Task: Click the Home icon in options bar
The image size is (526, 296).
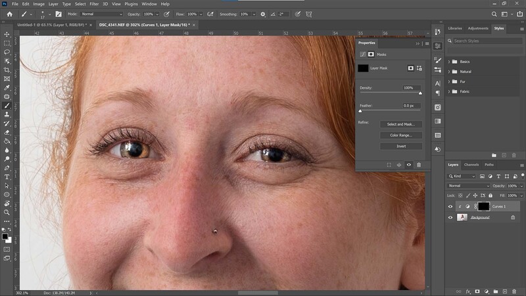Action: pos(9,14)
